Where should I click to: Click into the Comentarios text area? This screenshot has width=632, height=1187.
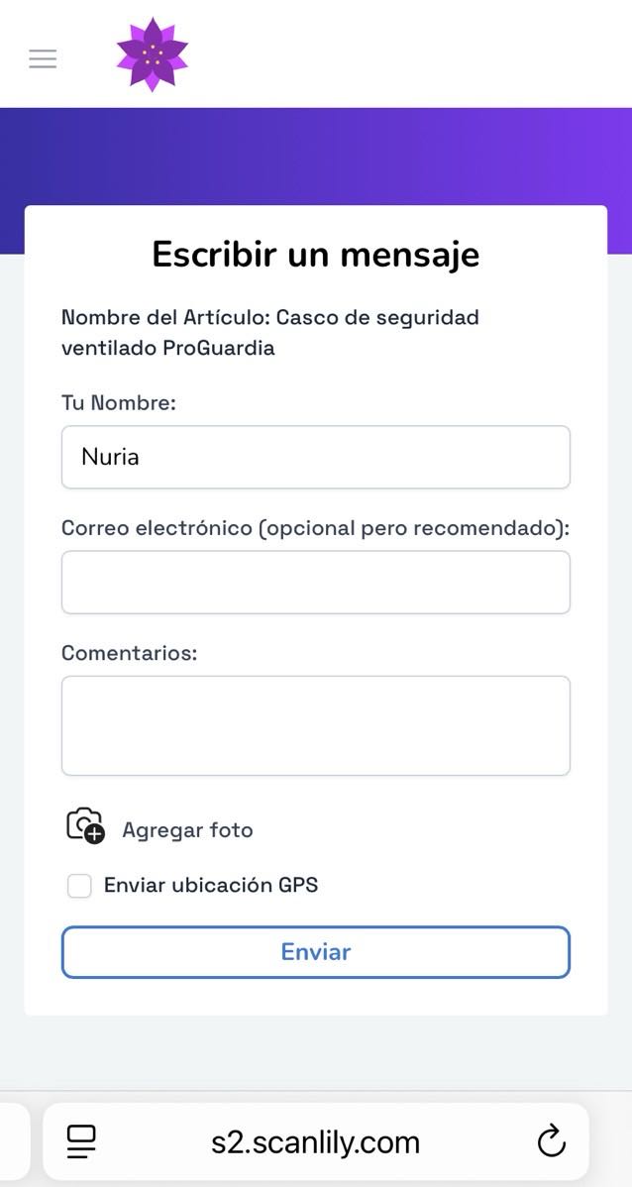point(315,724)
